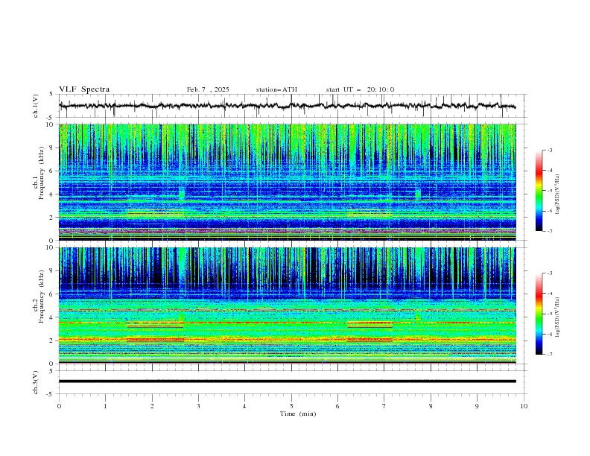This screenshot has width=590, height=456.
Task: Click the "5" tick on the time axis
Action: [291, 406]
